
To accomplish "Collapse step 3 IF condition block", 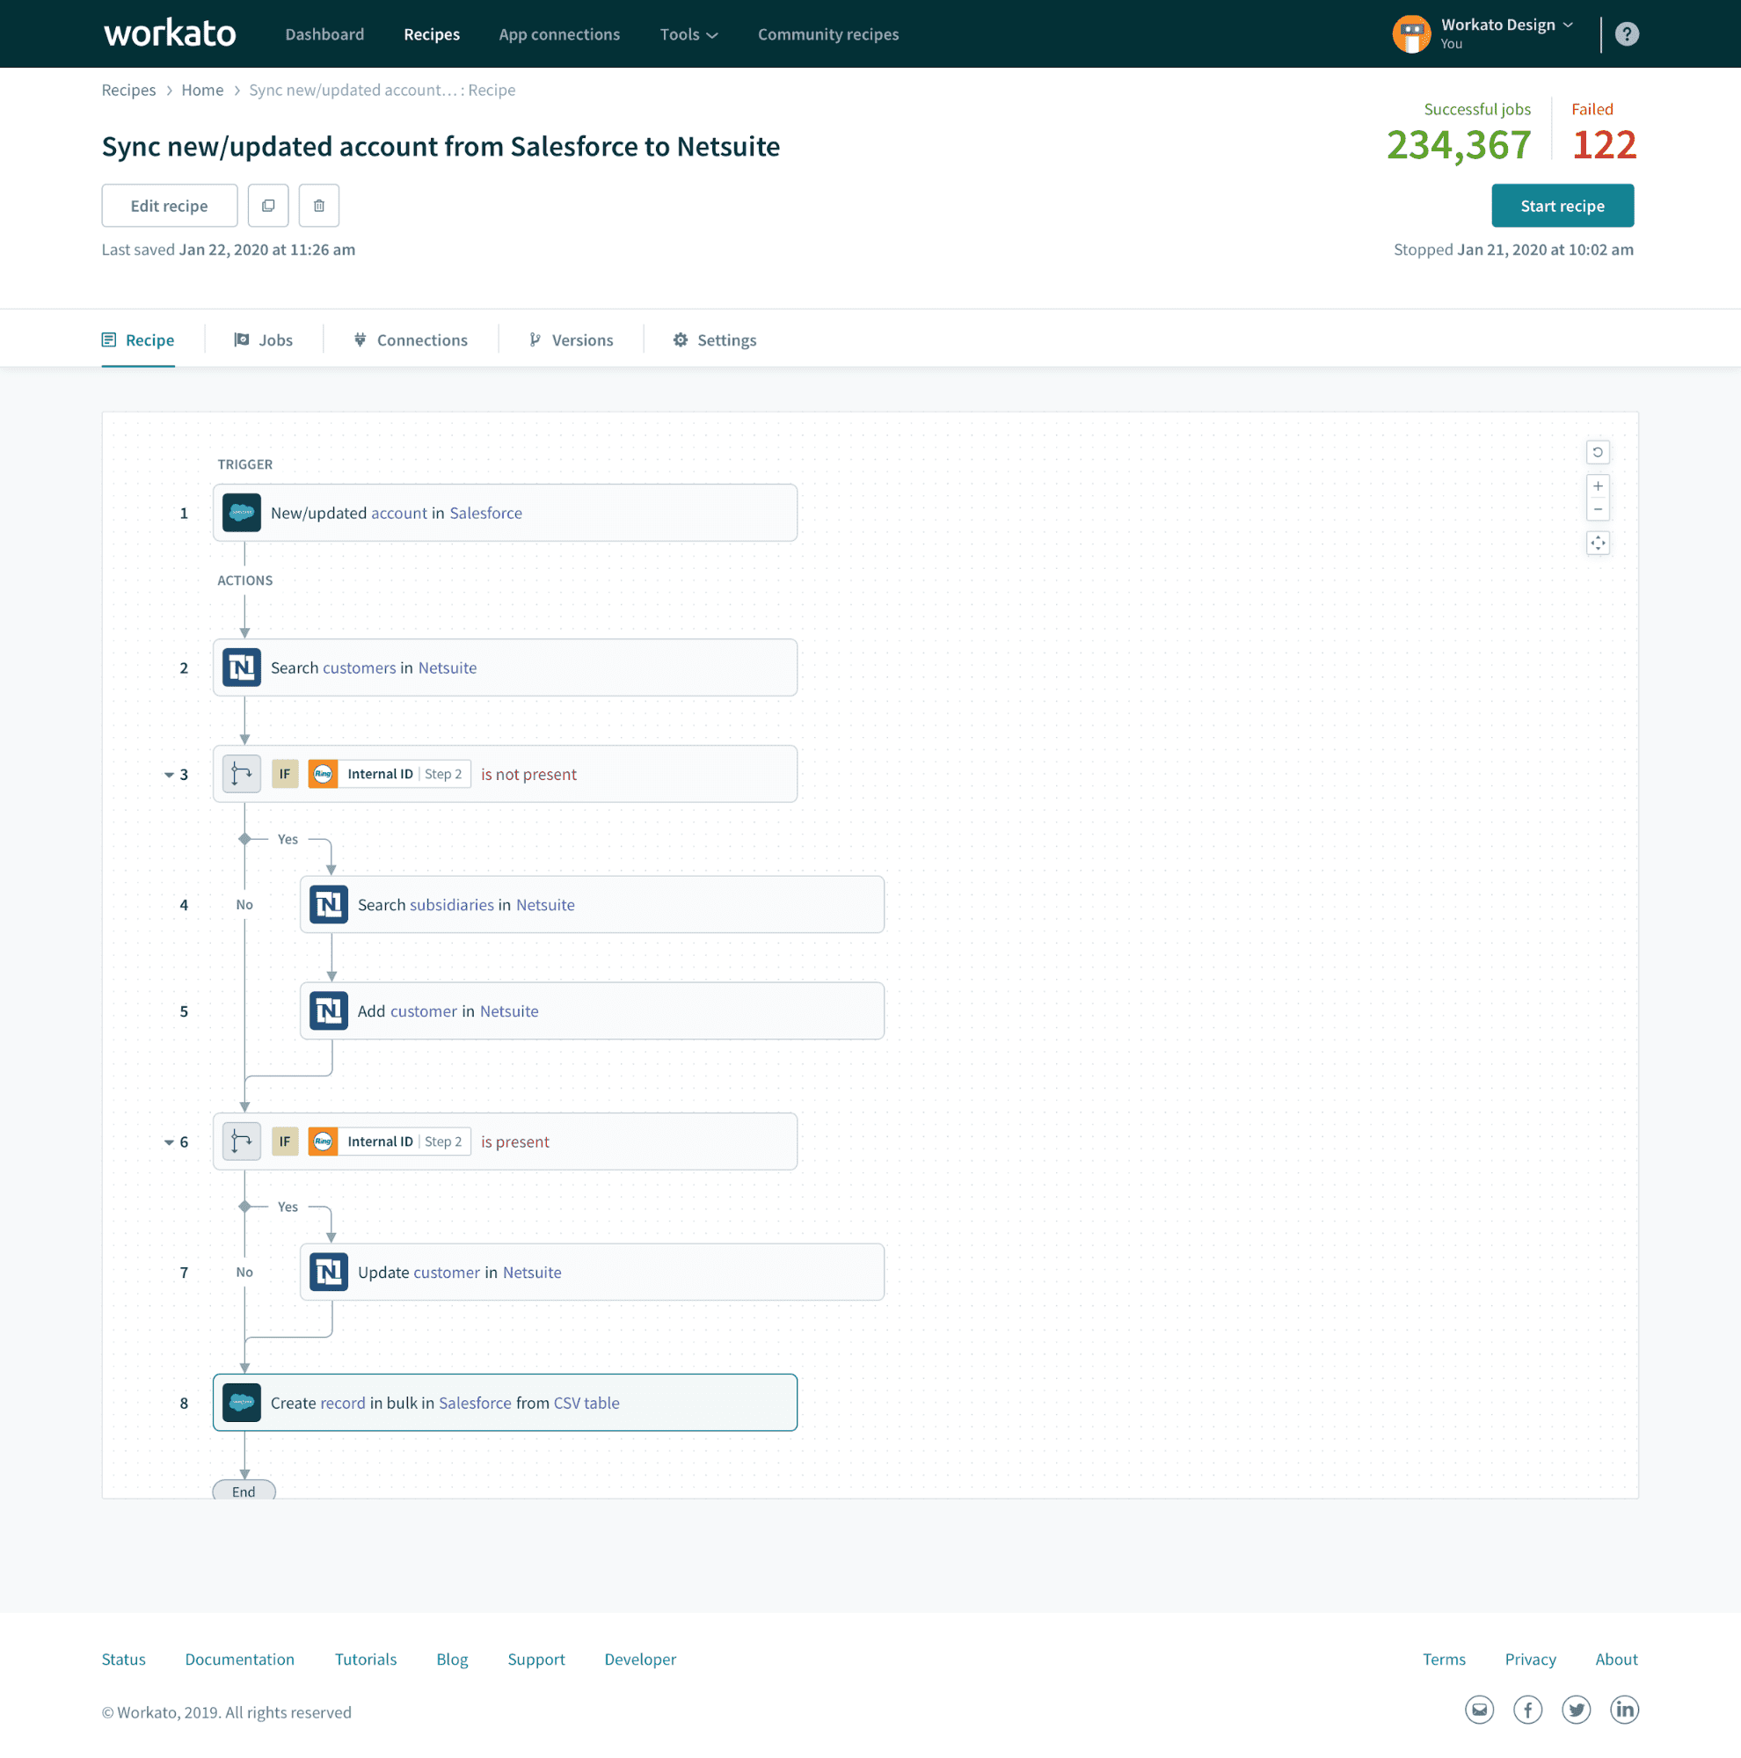I will point(168,776).
